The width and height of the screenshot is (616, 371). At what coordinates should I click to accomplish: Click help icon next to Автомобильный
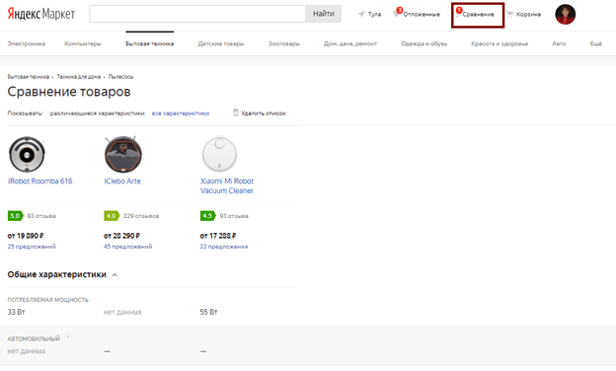pyautogui.click(x=68, y=337)
